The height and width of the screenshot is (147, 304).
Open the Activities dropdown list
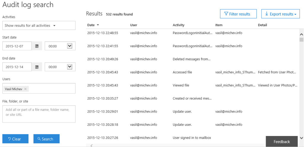(39, 26)
